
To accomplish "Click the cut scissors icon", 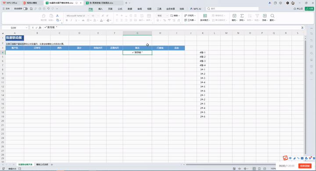I will click(x=57, y=16).
